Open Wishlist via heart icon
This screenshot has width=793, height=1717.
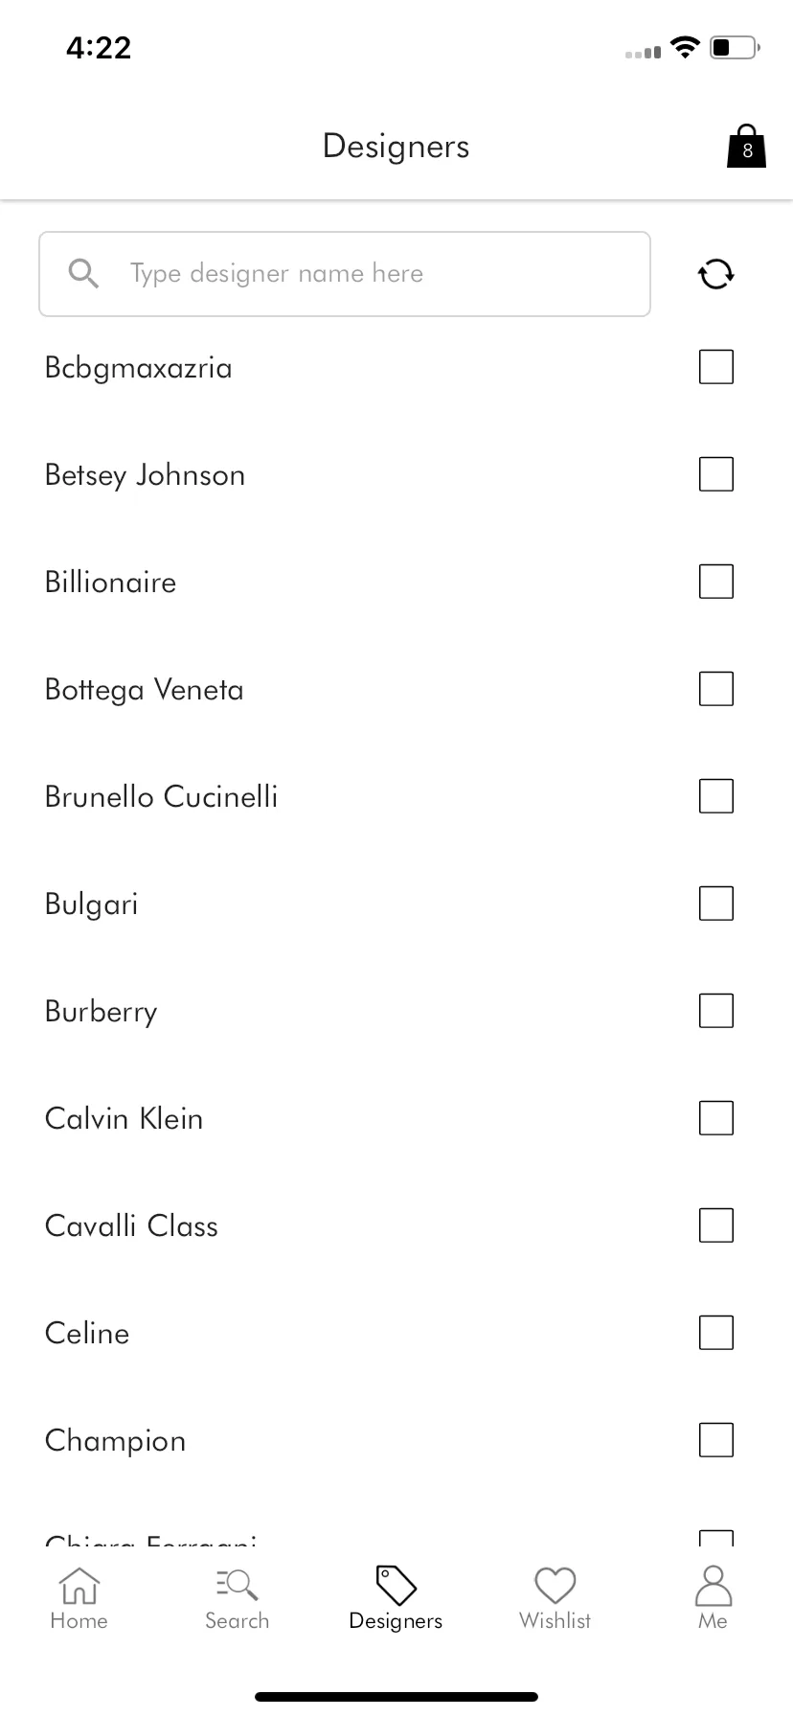pos(555,1585)
